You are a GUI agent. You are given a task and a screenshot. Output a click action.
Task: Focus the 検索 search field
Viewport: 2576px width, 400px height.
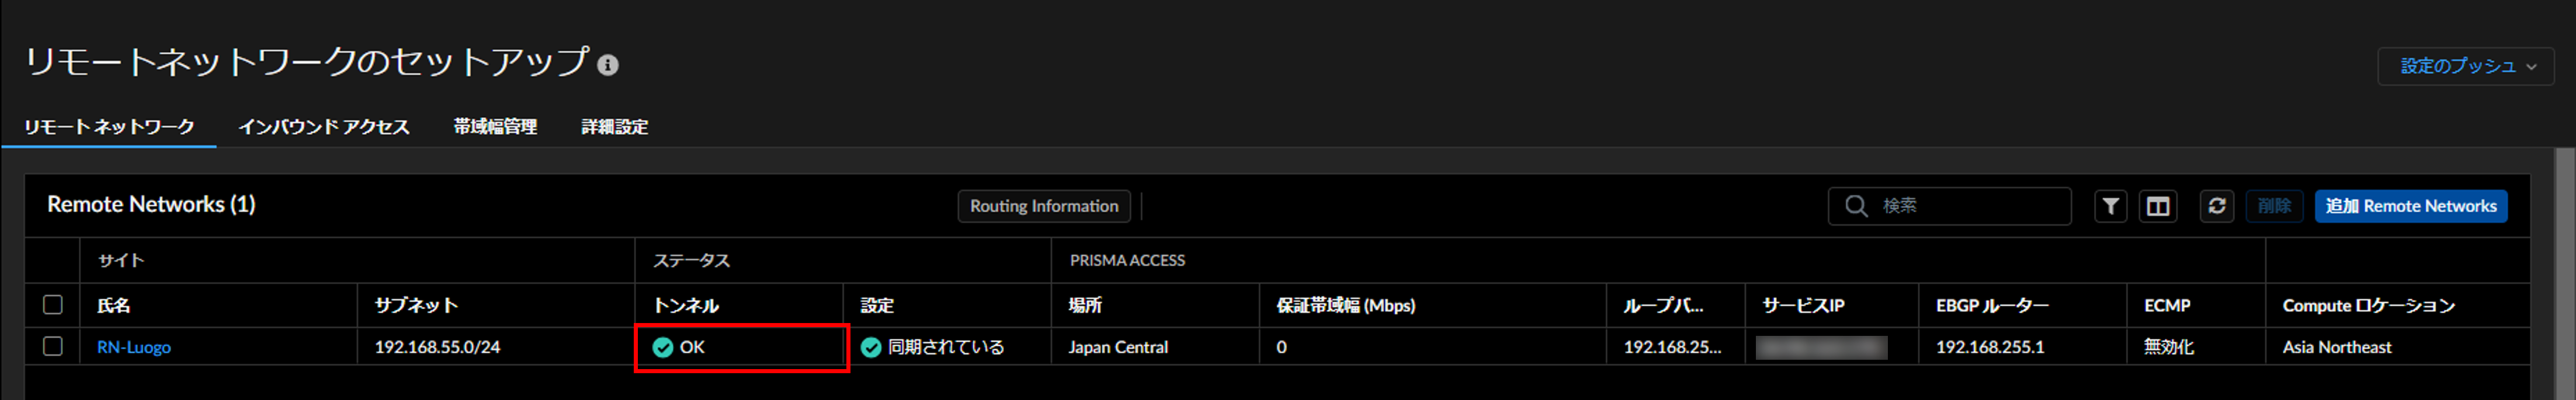pos(1950,206)
